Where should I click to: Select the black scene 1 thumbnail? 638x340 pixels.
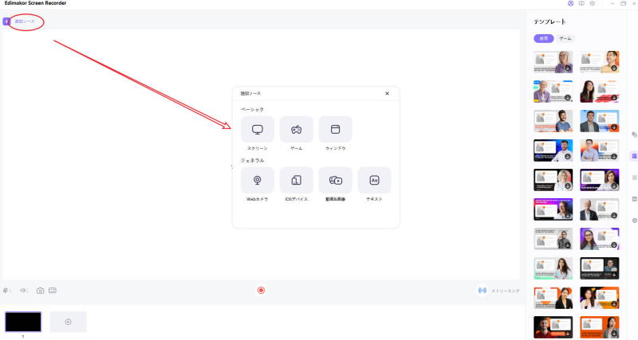(x=23, y=322)
